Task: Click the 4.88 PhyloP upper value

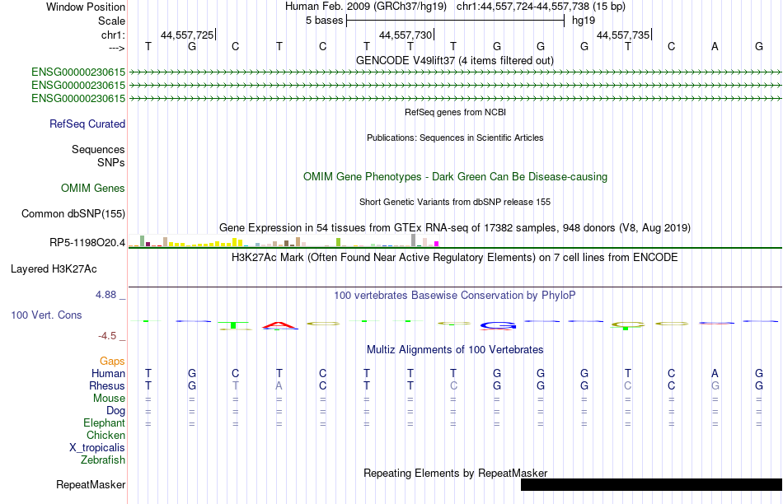Action: coord(105,295)
